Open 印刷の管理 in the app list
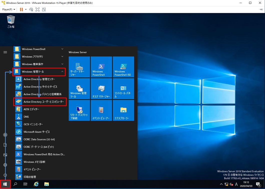265x189 pixels. [40, 177]
